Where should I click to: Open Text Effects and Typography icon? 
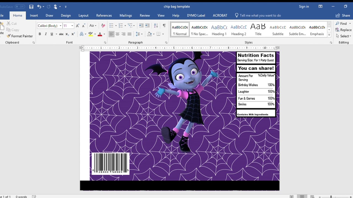(81, 34)
